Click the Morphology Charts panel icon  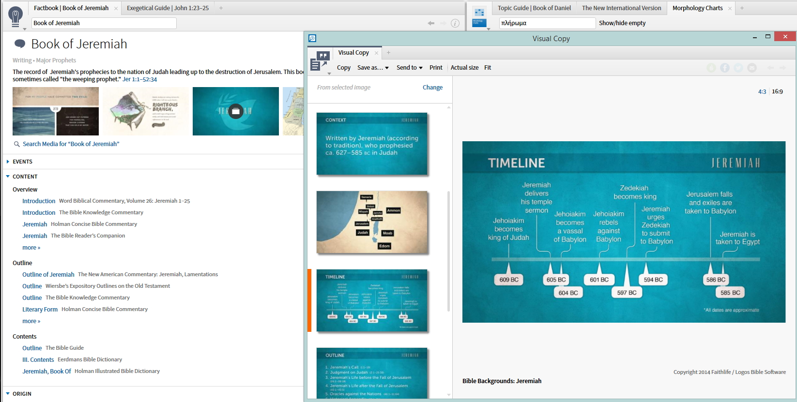(479, 17)
